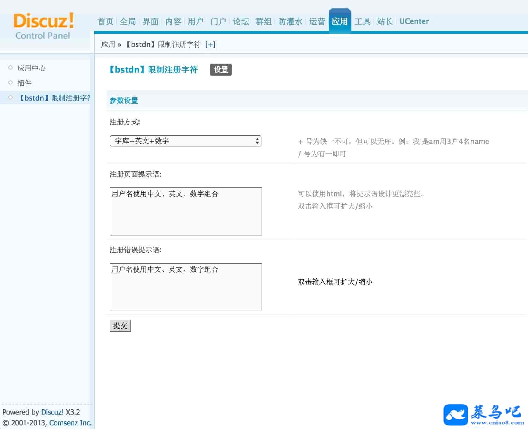Image resolution: width=528 pixels, height=429 pixels.
Task: Expand the 注册方式 dropdown
Action: coord(185,141)
